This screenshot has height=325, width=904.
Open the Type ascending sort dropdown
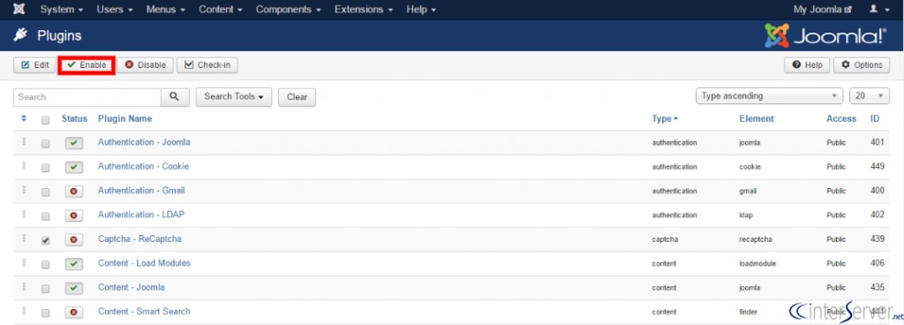point(769,96)
